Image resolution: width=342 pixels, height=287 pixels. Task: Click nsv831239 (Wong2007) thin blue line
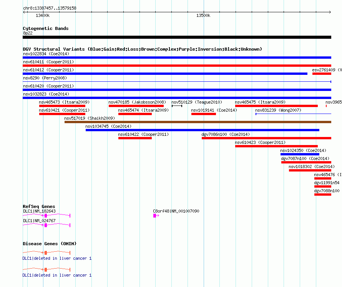pyautogui.click(x=293, y=114)
